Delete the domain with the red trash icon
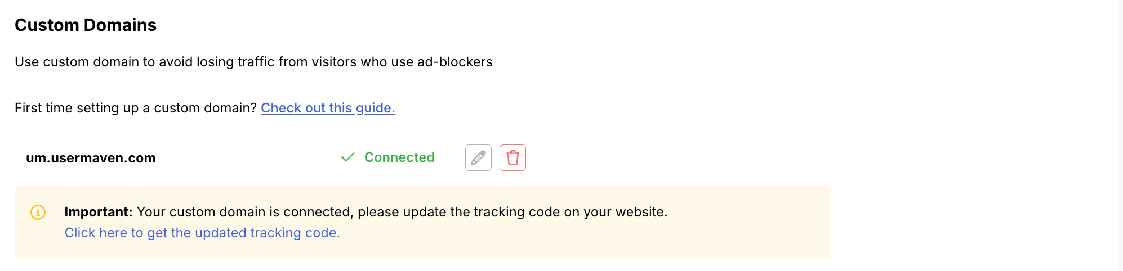The image size is (1123, 271). pyautogui.click(x=513, y=157)
